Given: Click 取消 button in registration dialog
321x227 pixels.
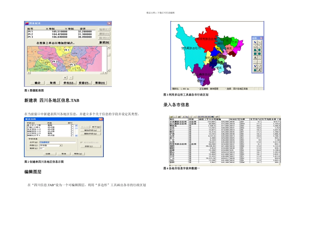Looking at the screenshot, I should 53,83.
